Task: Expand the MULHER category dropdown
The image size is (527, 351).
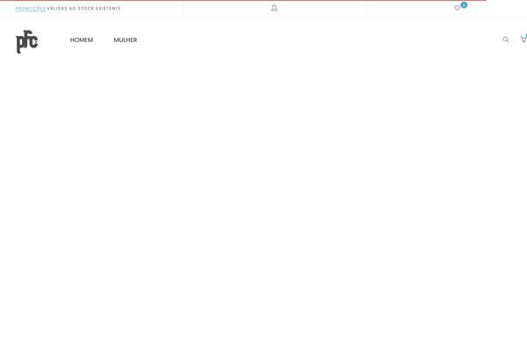Action: [x=125, y=39]
